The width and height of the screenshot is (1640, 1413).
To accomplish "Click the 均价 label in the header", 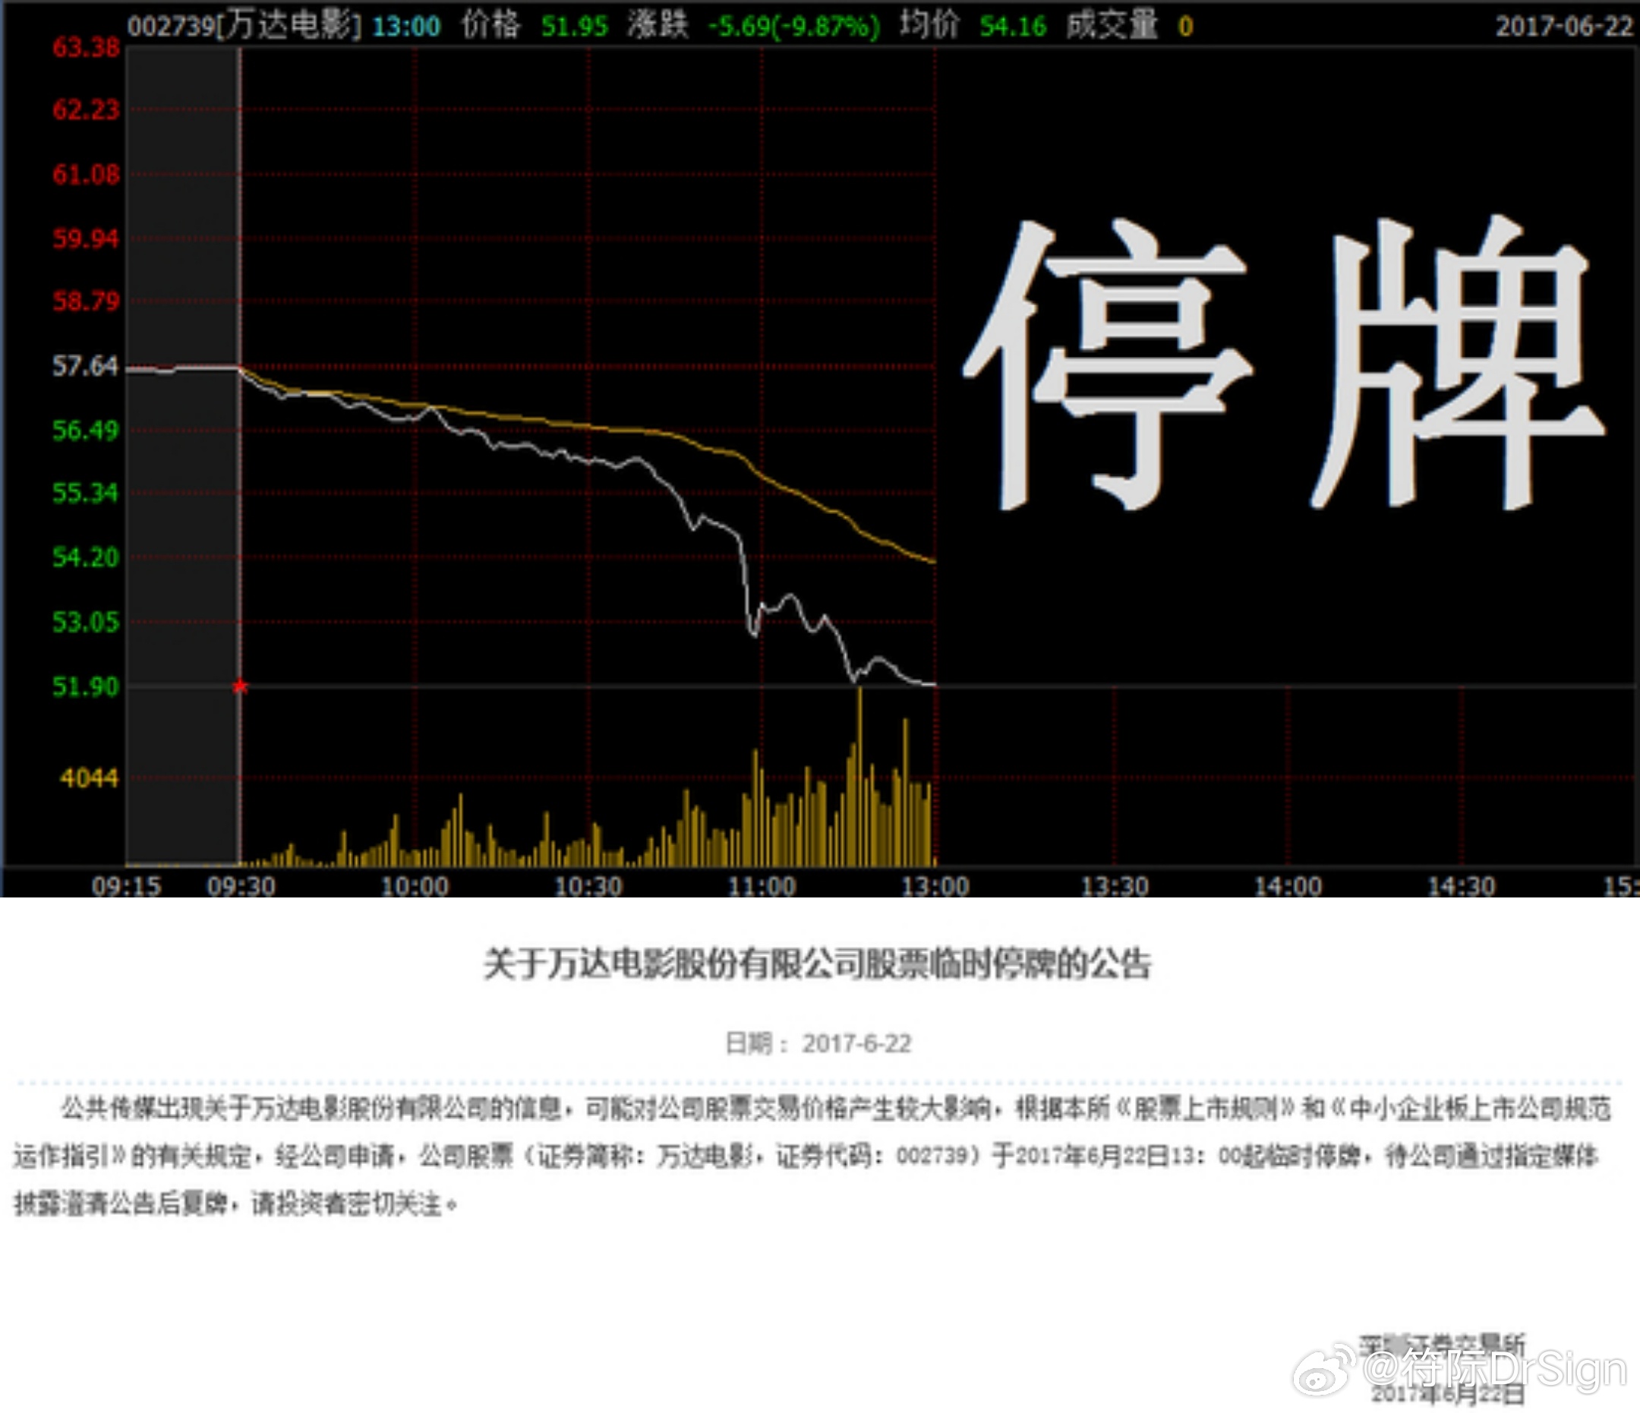I will pos(930,26).
